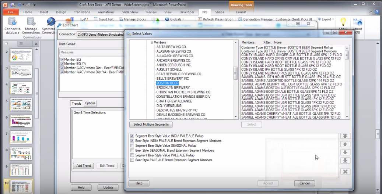Screen dimensions: 382x194
Task: Click Help in Select Values dialog
Action: [139, 183]
